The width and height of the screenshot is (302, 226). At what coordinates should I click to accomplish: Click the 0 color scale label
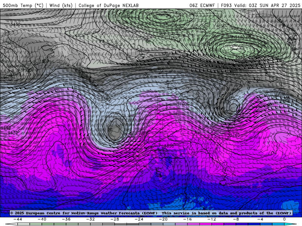tap(284, 219)
